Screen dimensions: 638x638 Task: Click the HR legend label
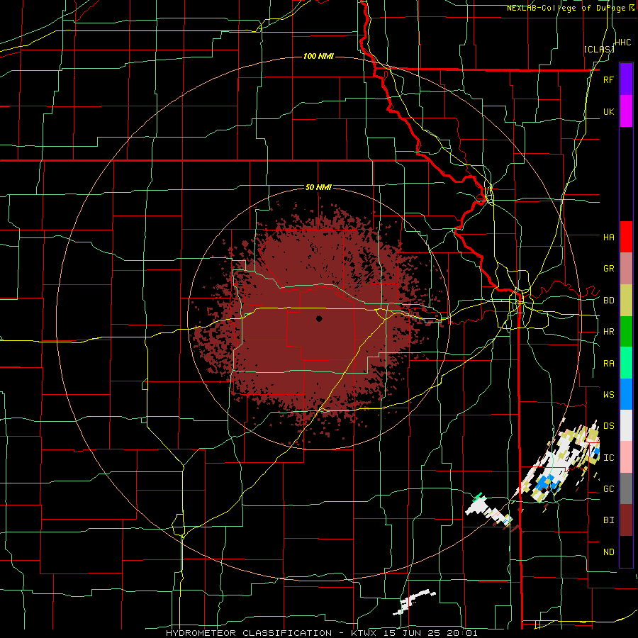(608, 332)
